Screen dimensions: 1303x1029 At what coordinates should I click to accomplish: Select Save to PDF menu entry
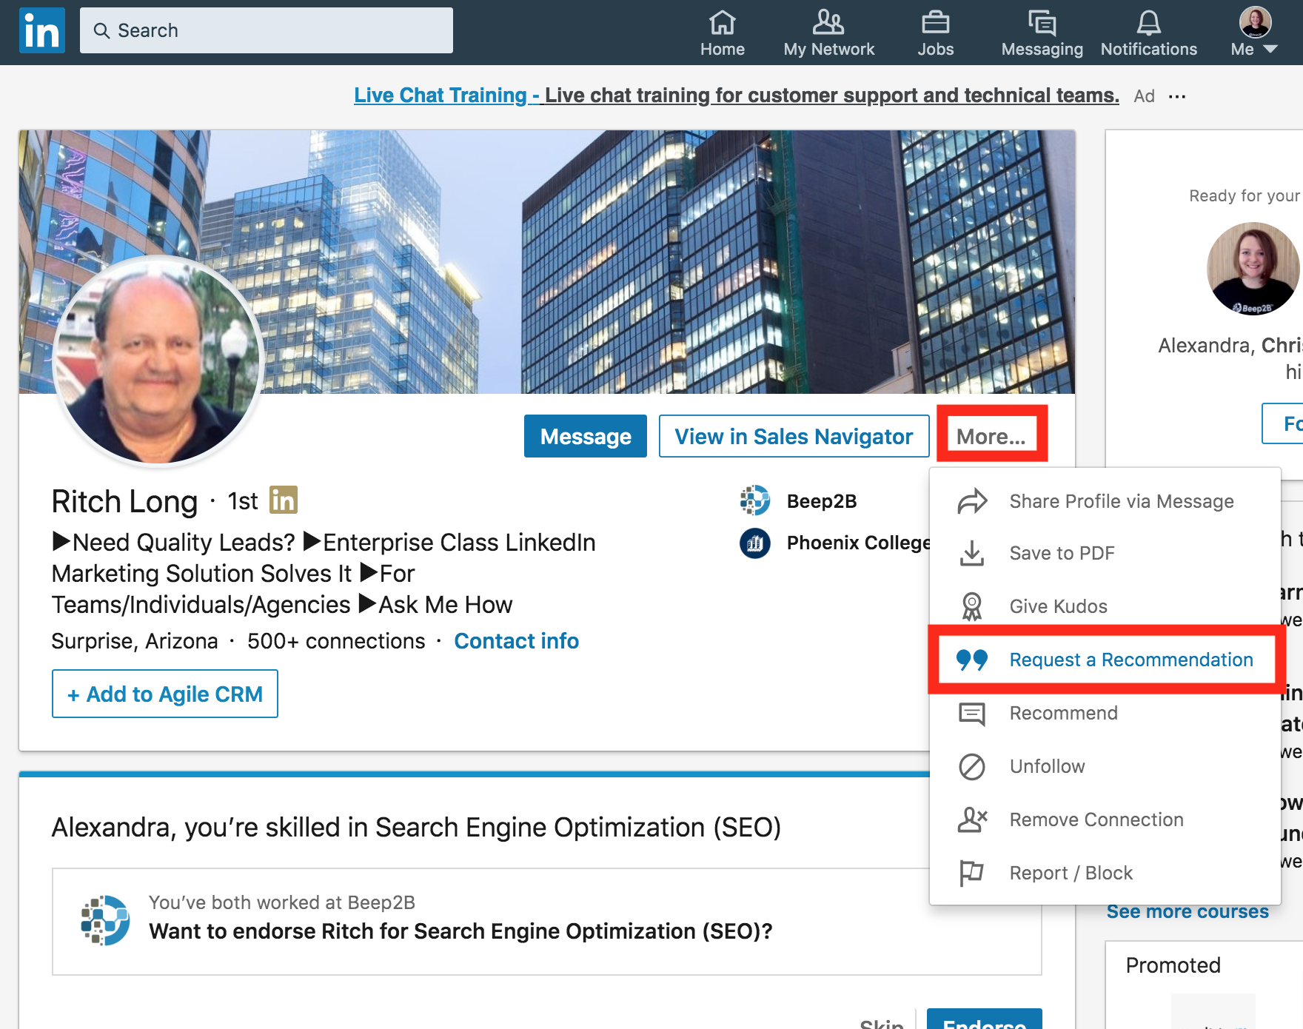(x=1105, y=553)
